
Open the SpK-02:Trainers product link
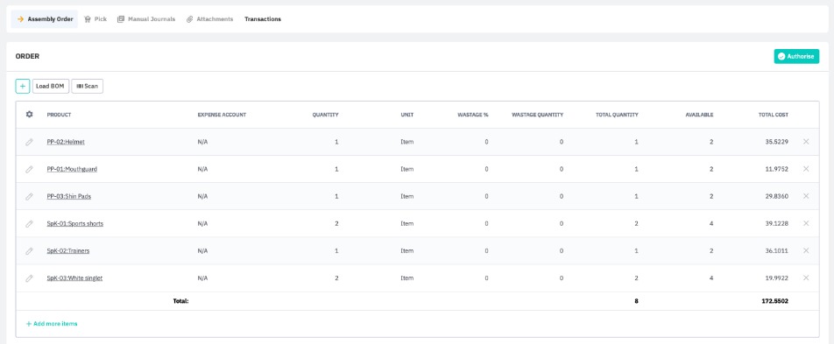[68, 251]
